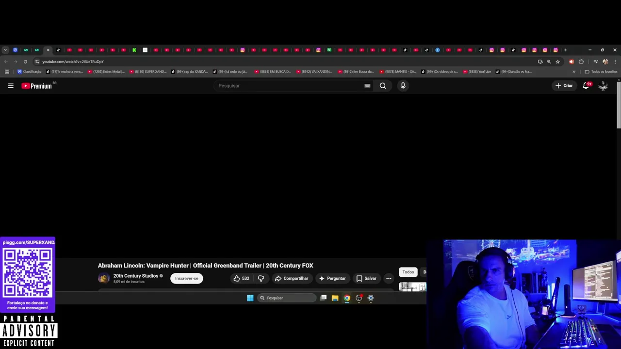Open the Classificação bookmark
The height and width of the screenshot is (349, 621).
[30, 72]
